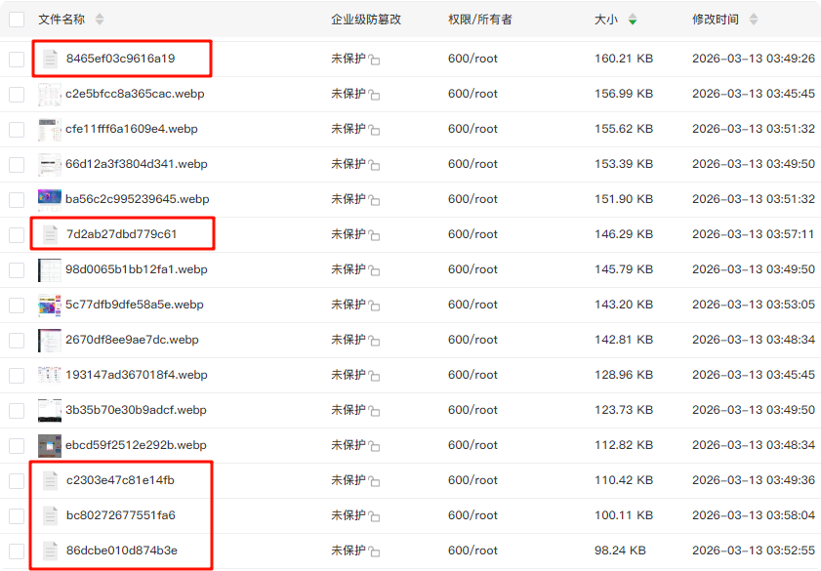
Task: Click lock icon in ba56c2c995239645.webp row
Action: pyautogui.click(x=375, y=200)
